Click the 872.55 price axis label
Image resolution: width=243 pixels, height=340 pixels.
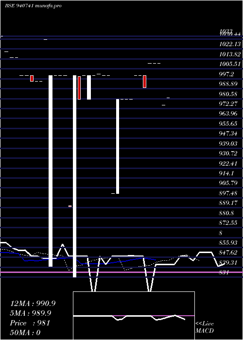coord(228,223)
